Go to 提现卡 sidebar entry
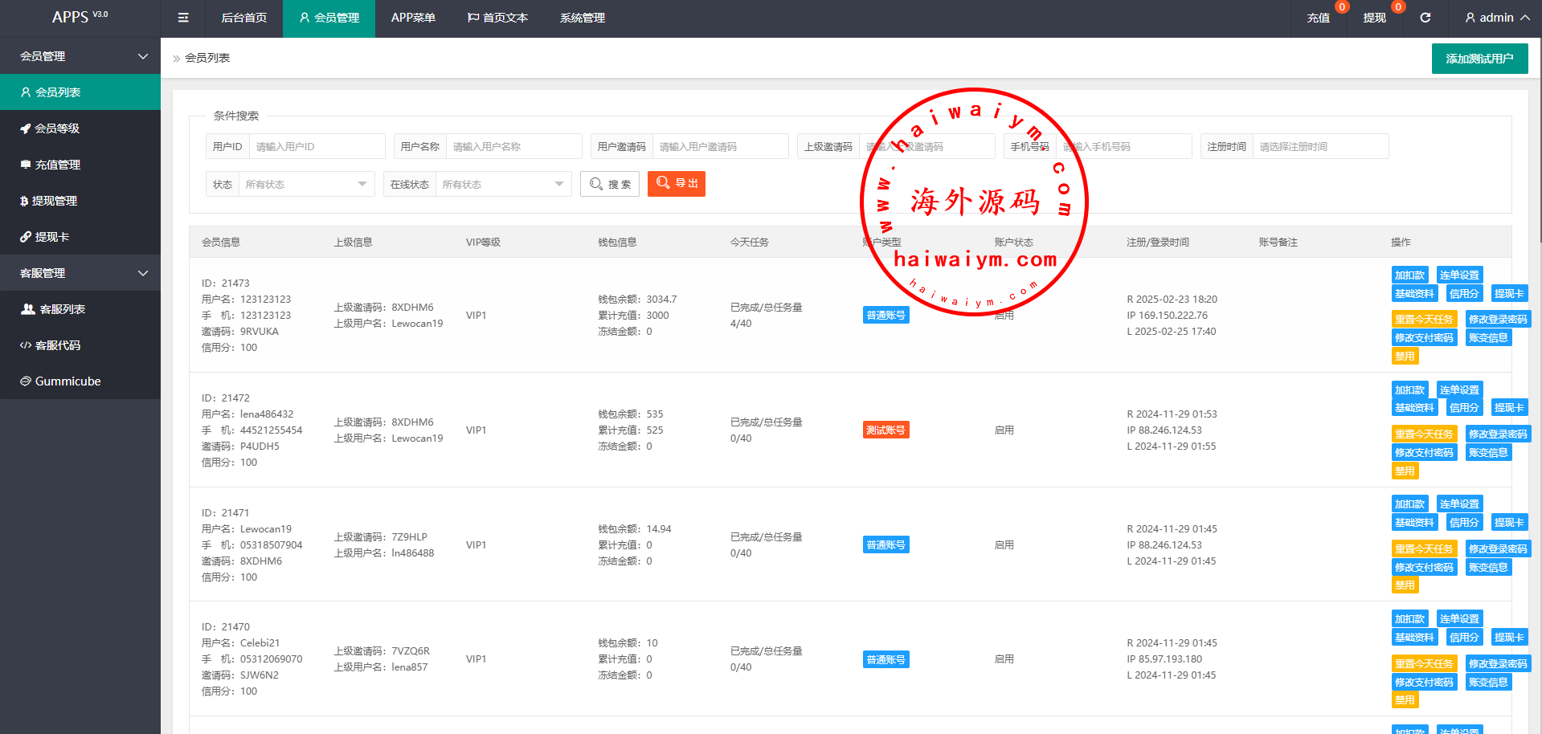This screenshot has height=734, width=1542. point(51,237)
